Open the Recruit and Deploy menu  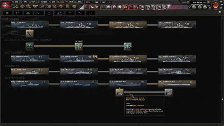pos(61,6)
